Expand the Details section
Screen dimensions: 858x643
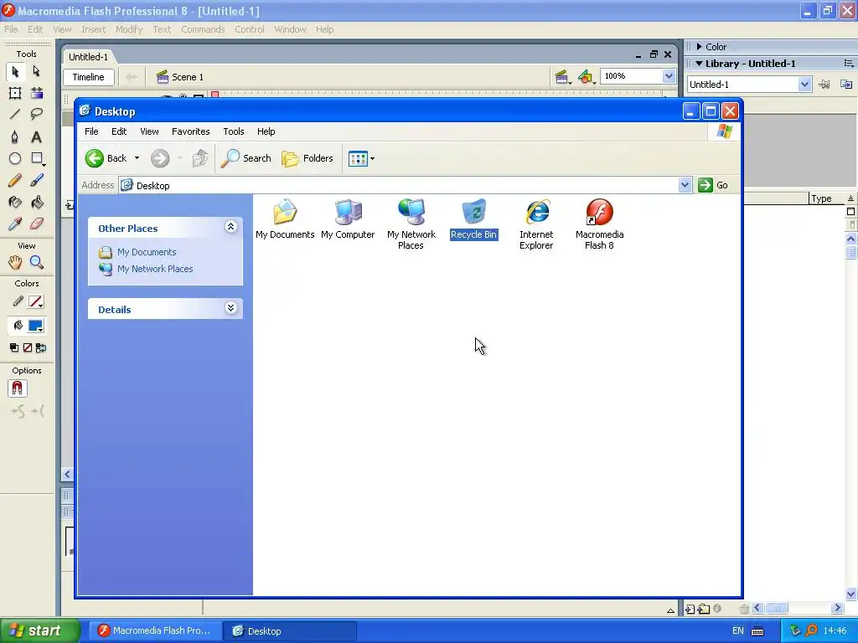pyautogui.click(x=231, y=308)
